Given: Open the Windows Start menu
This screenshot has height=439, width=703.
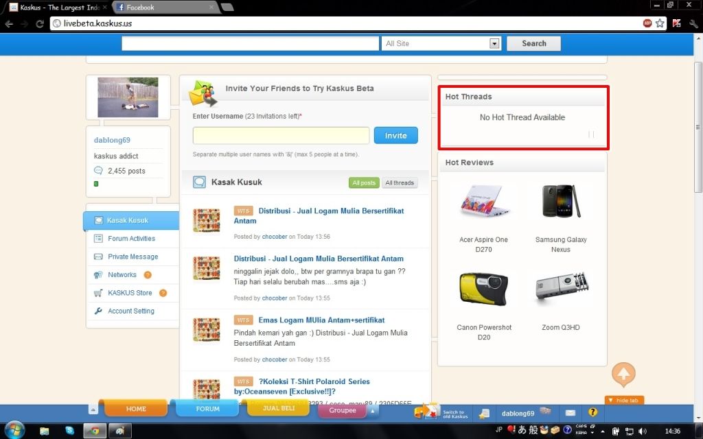Looking at the screenshot, I should coord(15,431).
